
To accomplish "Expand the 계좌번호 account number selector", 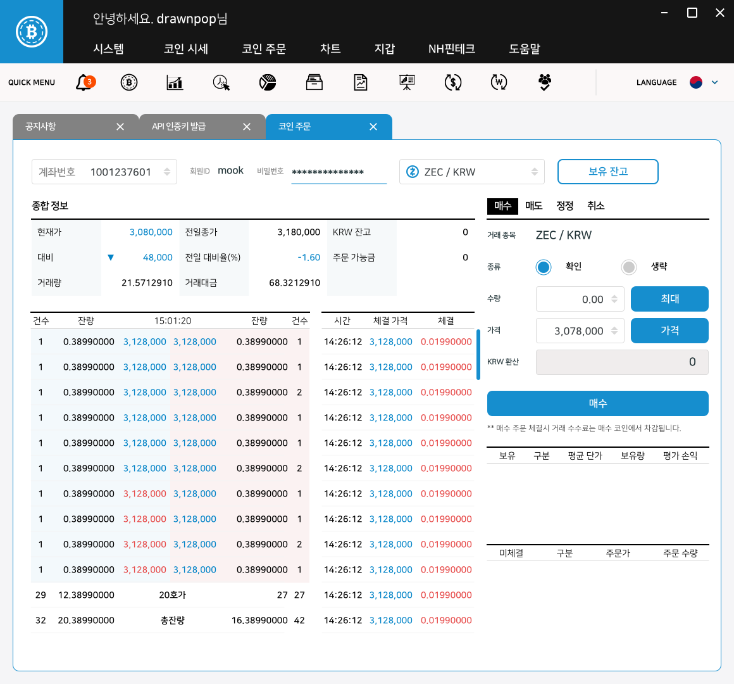I will (167, 172).
